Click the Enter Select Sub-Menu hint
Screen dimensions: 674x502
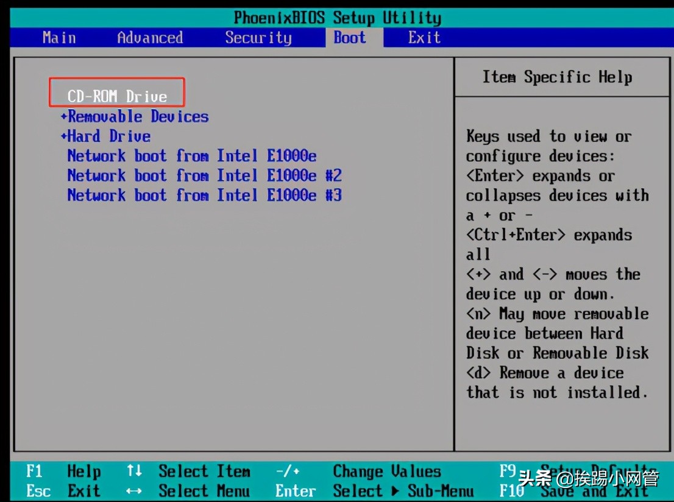[384, 491]
